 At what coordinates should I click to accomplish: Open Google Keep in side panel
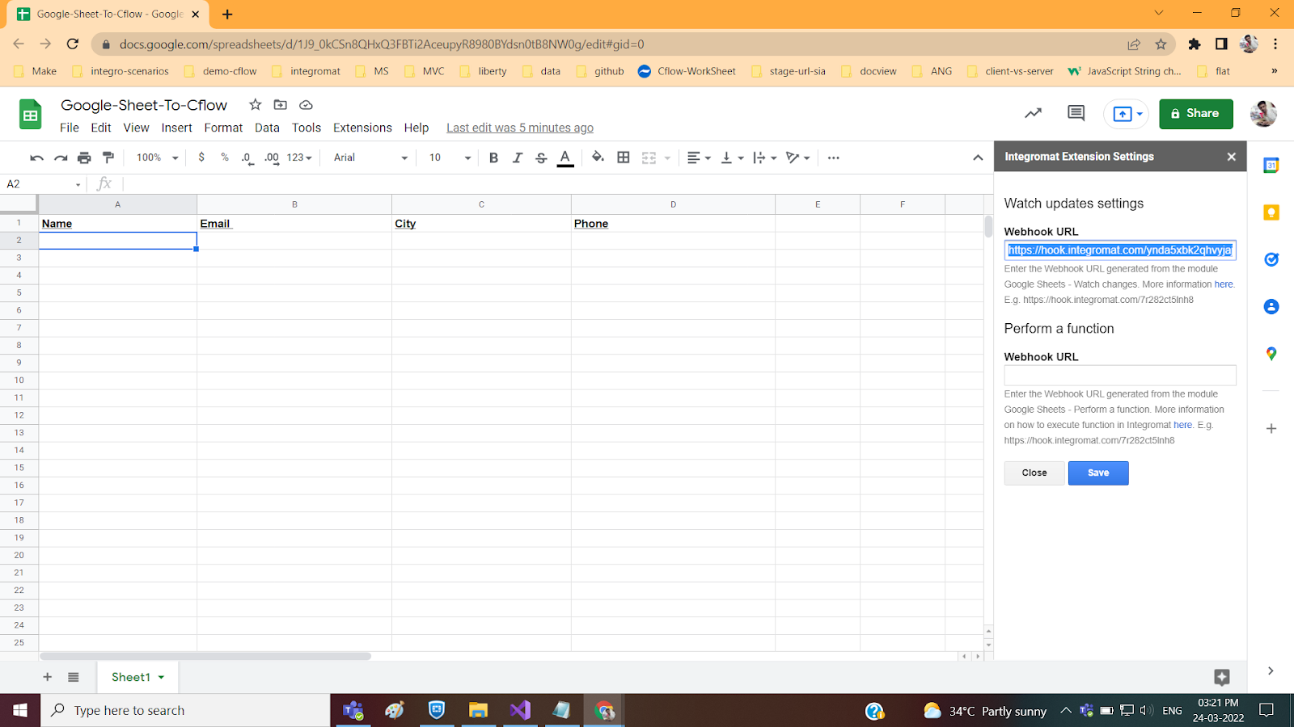click(1271, 212)
